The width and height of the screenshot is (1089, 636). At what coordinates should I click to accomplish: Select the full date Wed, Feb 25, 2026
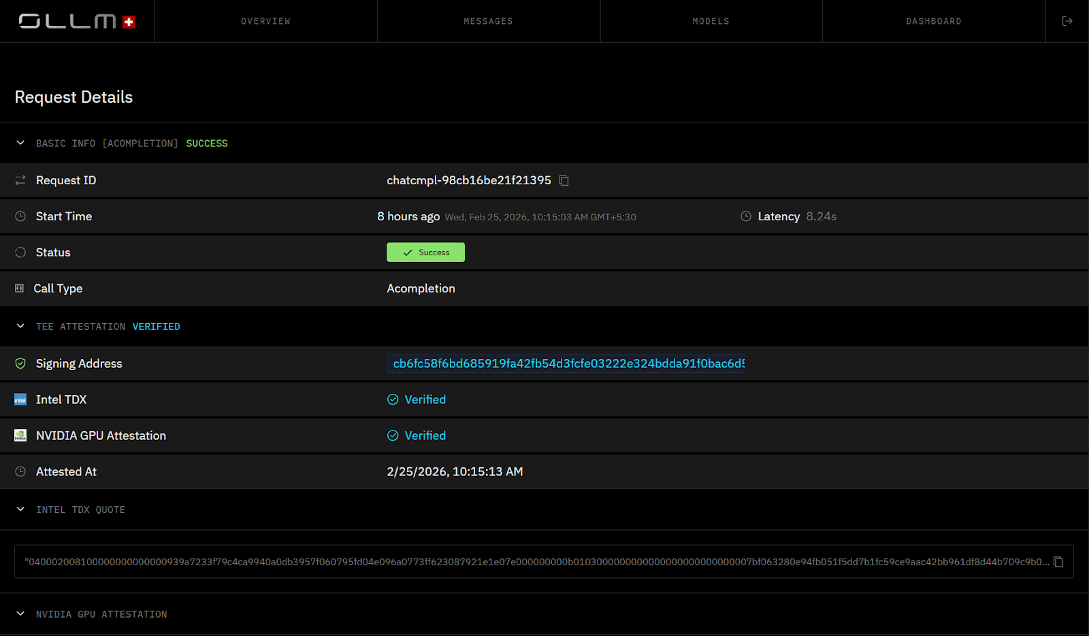tap(486, 217)
